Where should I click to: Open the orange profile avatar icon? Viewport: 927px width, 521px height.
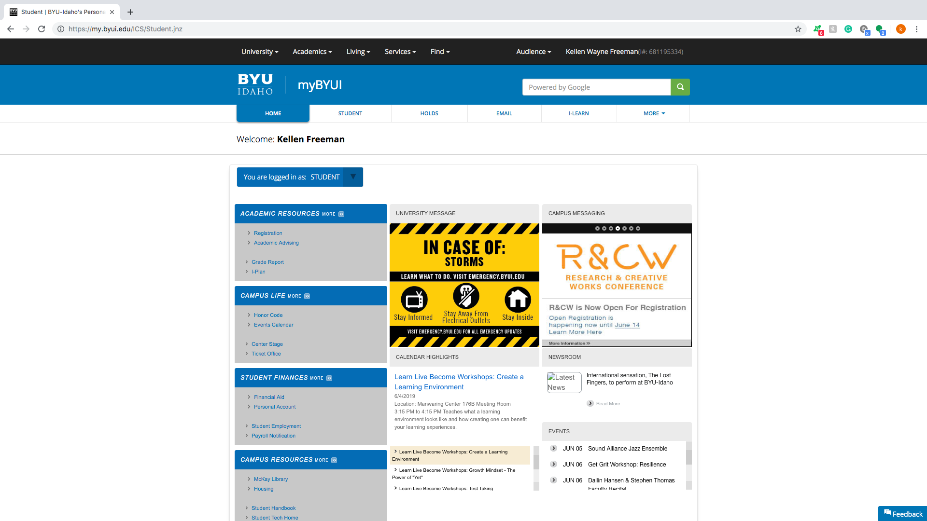point(900,29)
